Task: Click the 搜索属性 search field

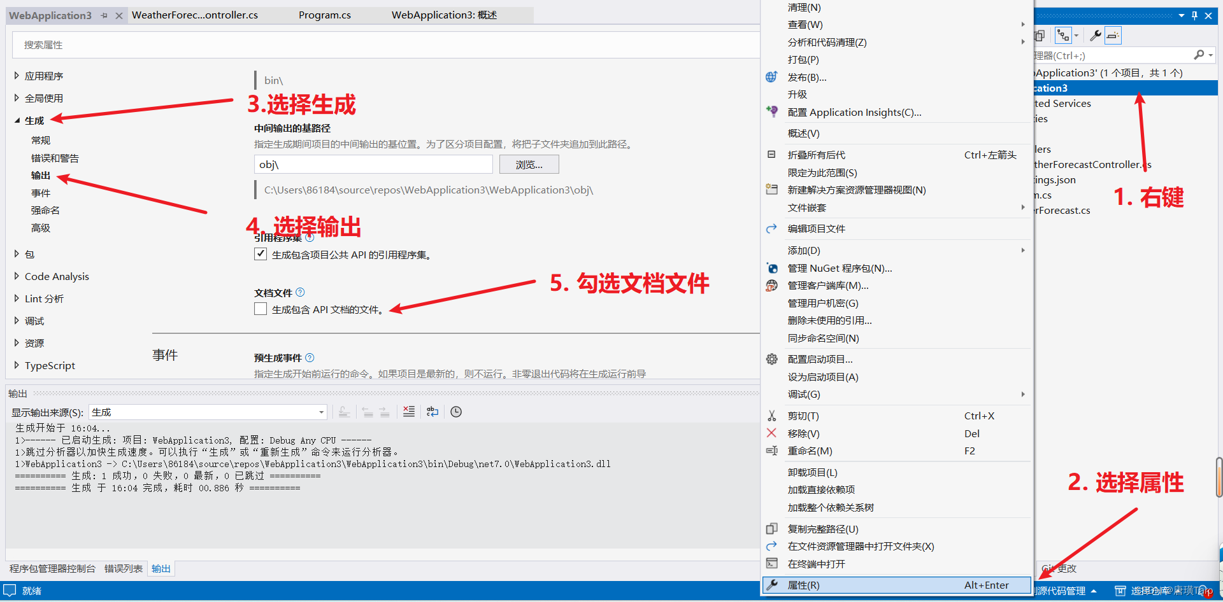Action: [386, 45]
